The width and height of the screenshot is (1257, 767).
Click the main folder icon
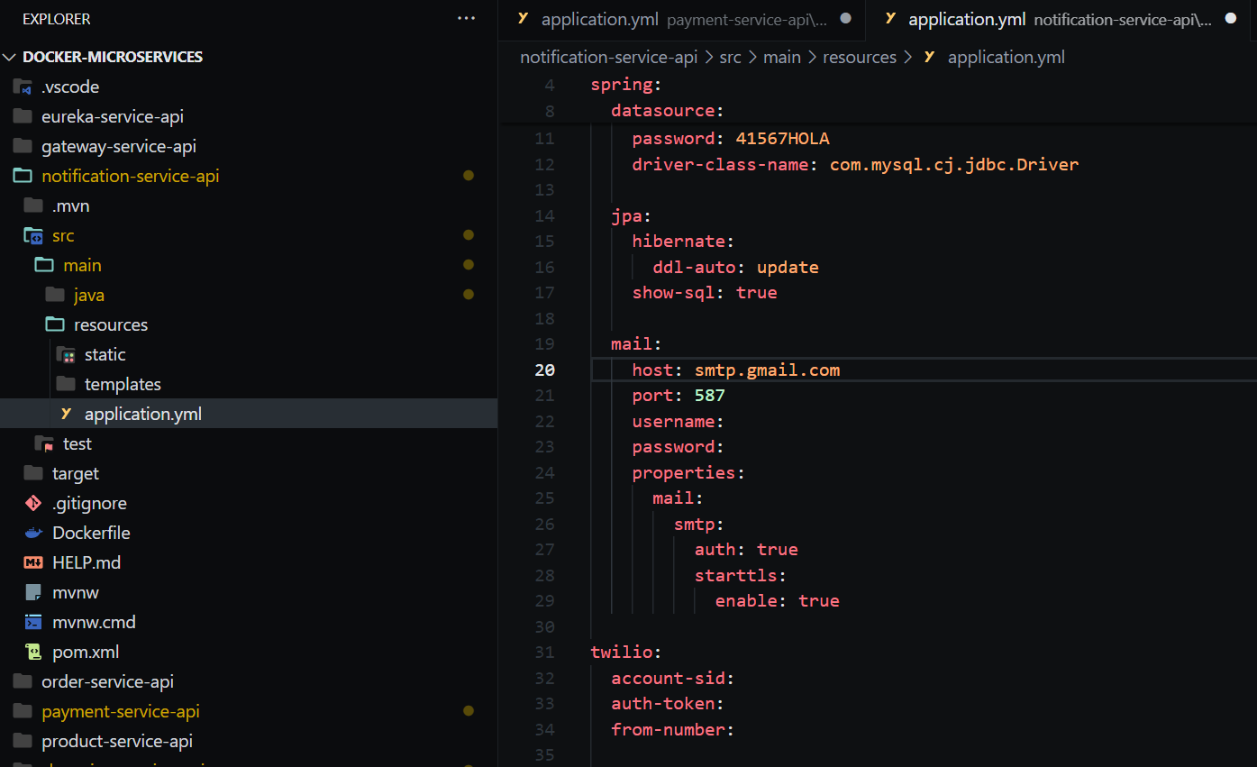[45, 265]
